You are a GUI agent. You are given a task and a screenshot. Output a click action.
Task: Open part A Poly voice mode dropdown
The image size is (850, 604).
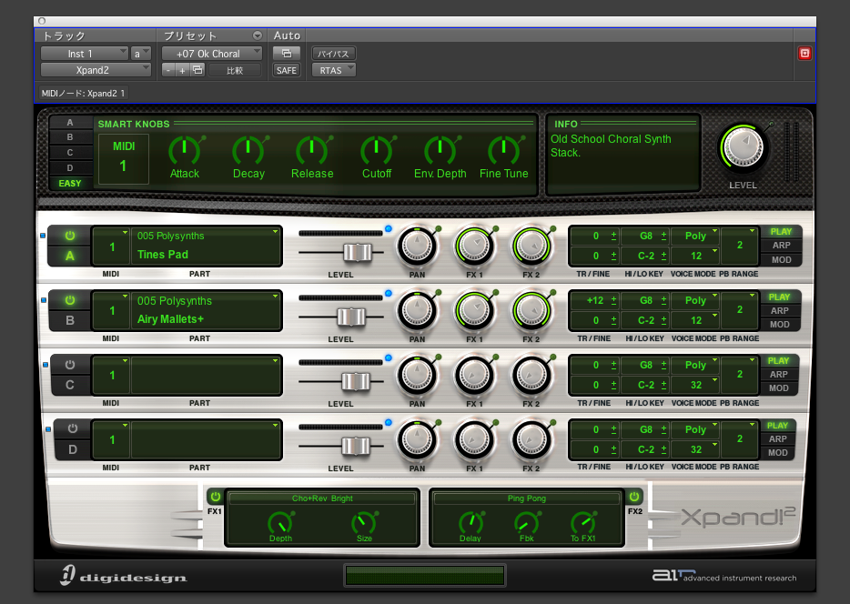tap(695, 236)
